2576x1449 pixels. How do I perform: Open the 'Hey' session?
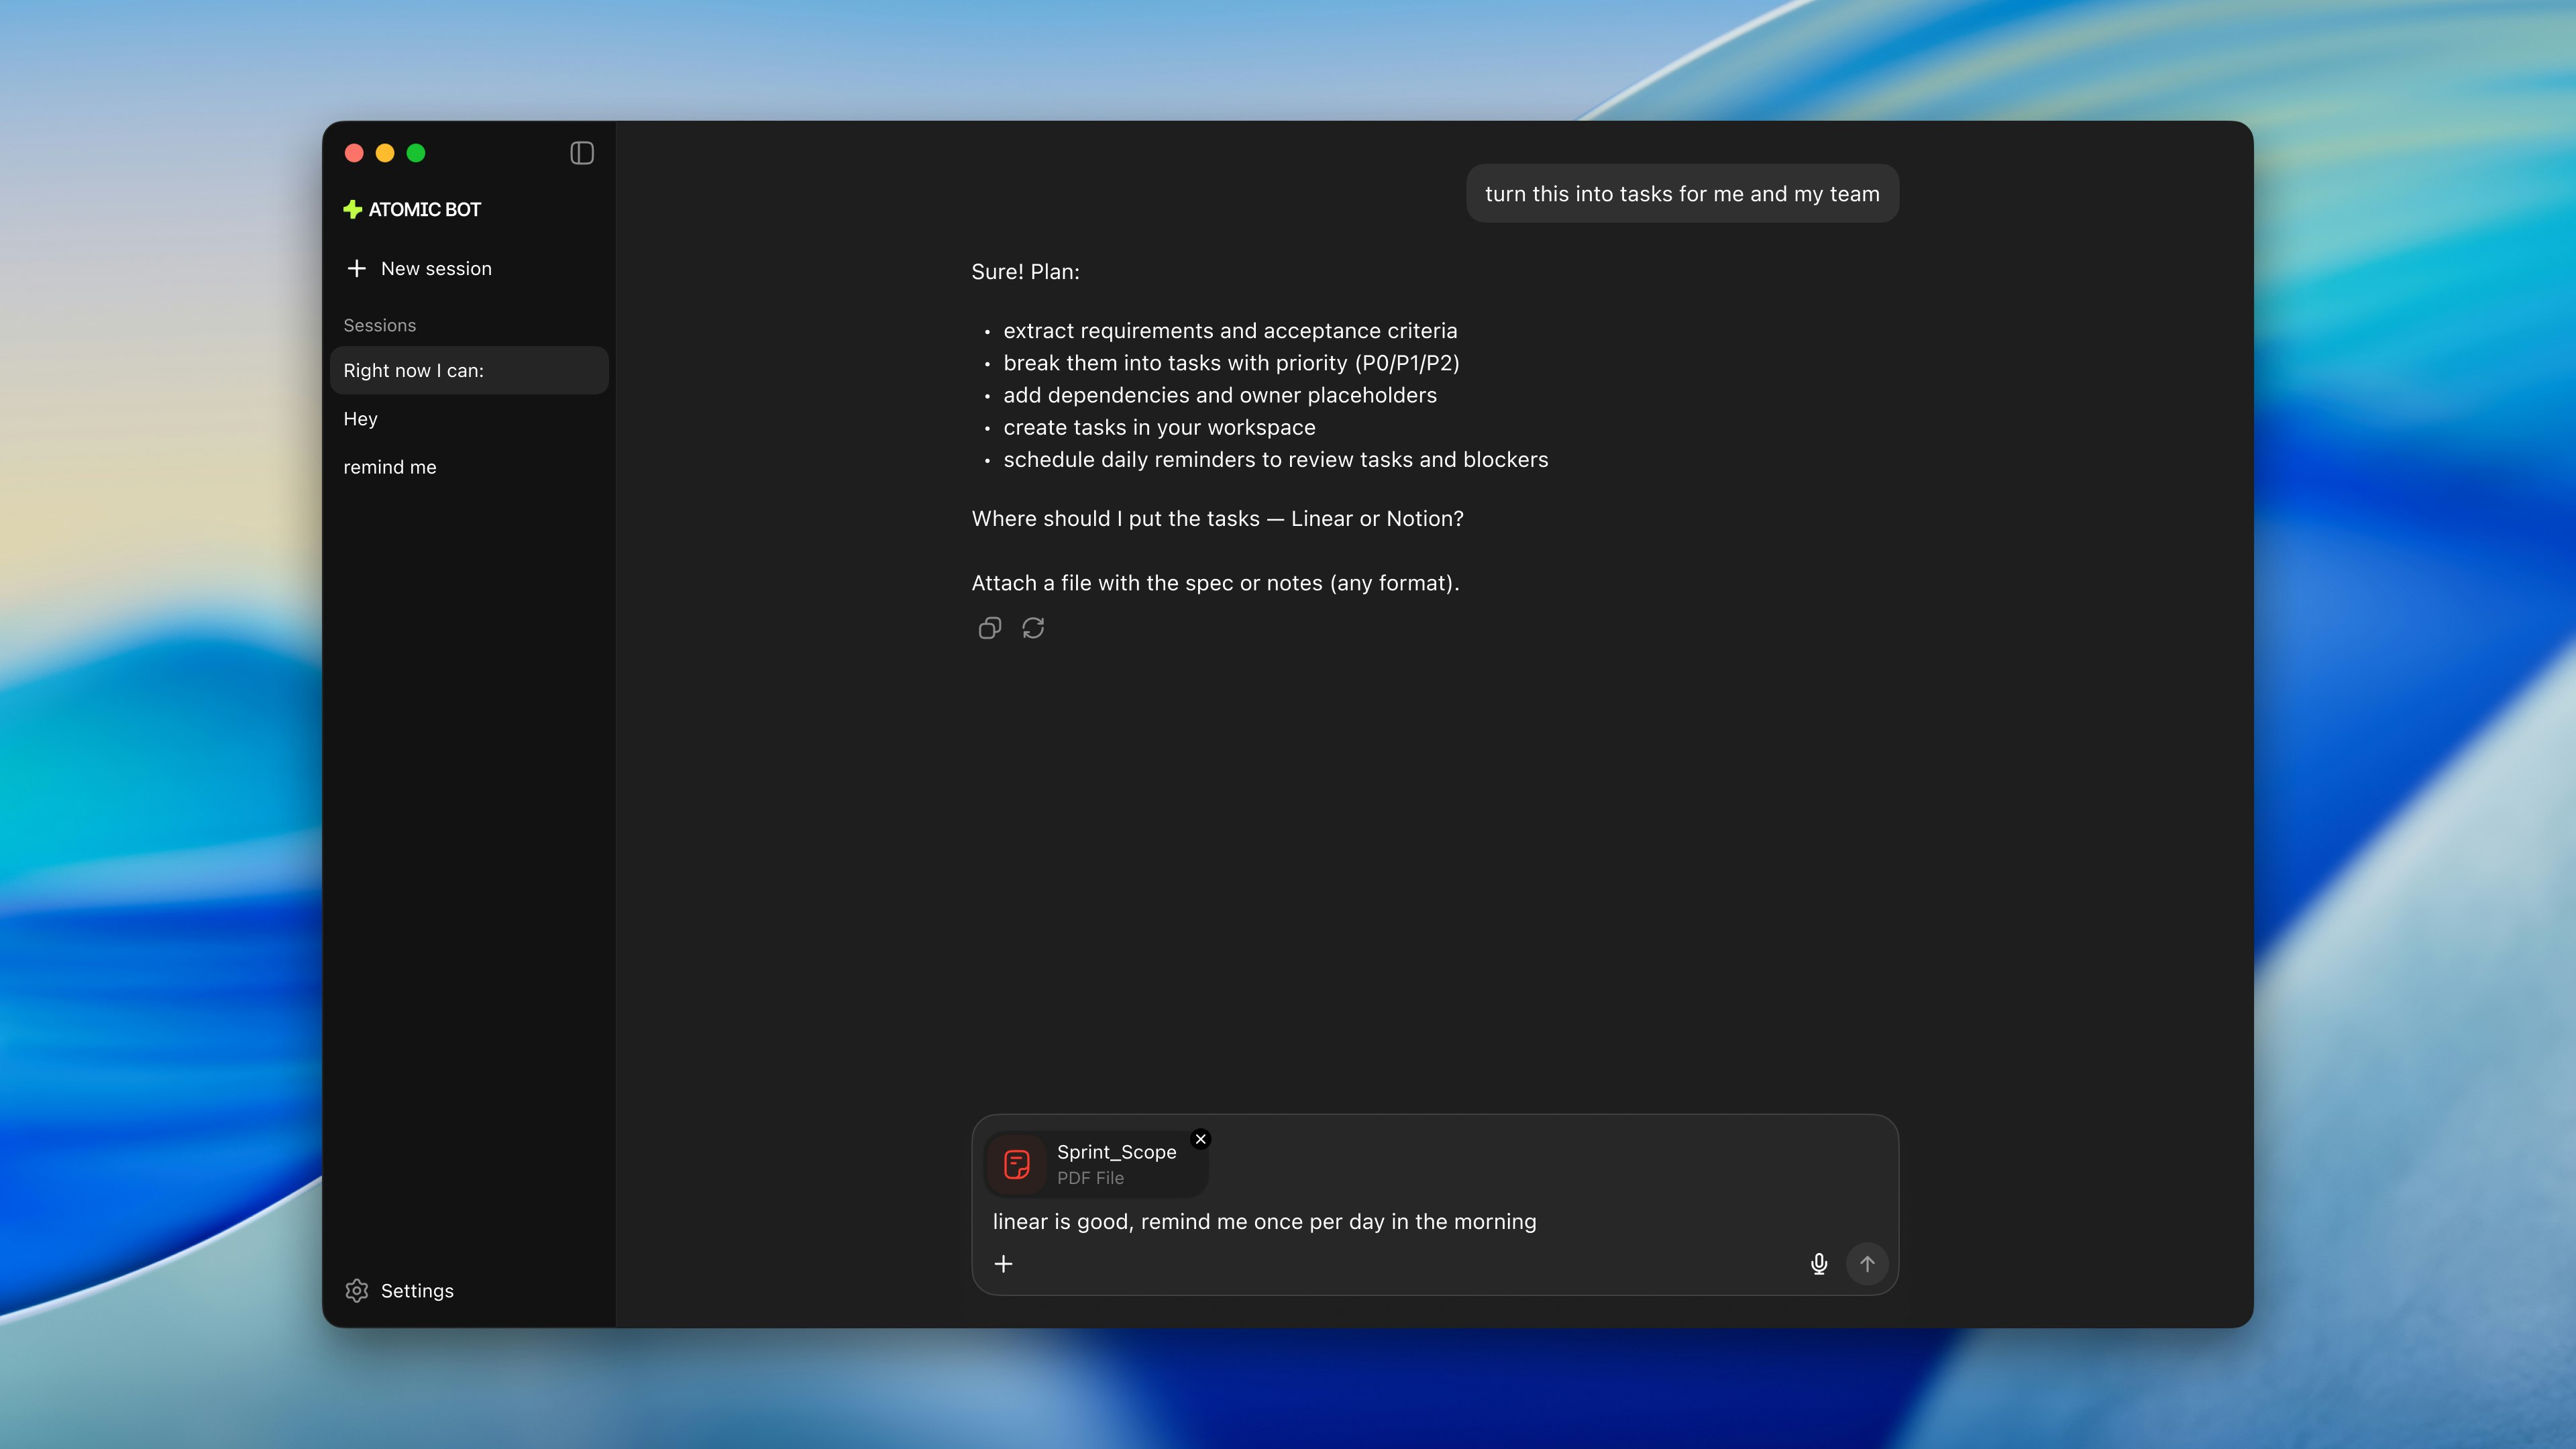[360, 418]
